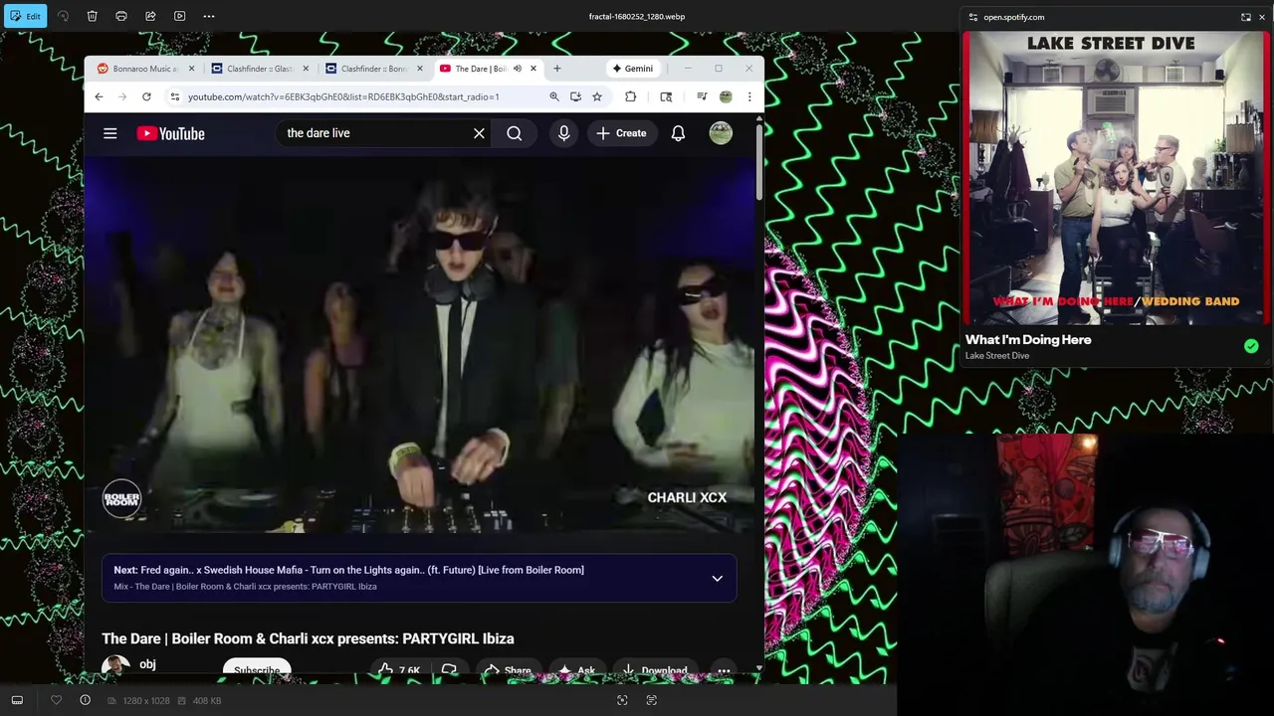Click the tab search icon in Chrome toolbar
The width and height of the screenshot is (1274, 716).
click(666, 96)
